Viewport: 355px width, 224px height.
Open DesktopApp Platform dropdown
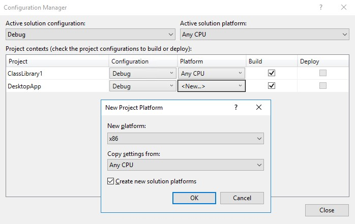(x=212, y=86)
